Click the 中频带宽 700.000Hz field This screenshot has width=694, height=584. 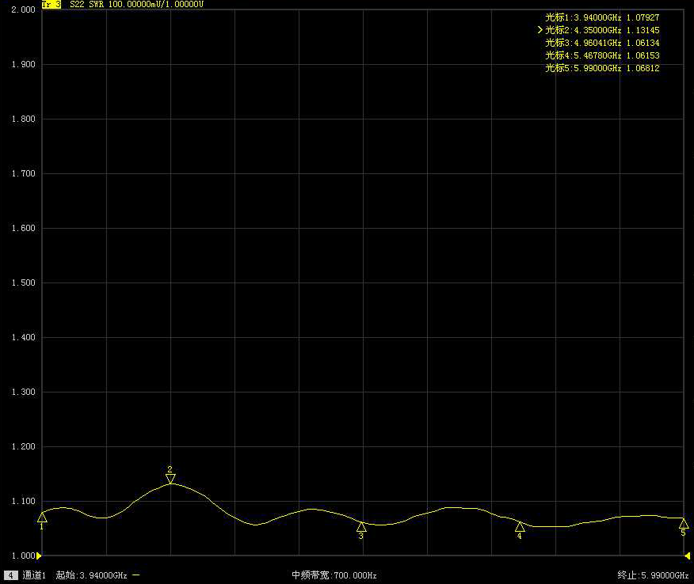point(334,575)
